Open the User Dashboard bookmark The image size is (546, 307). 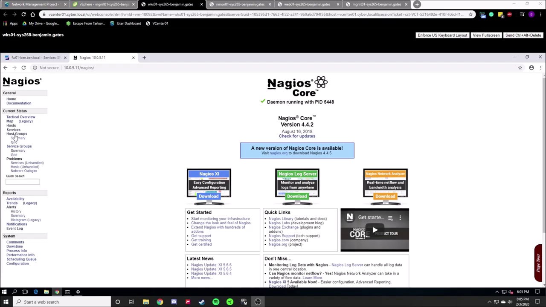click(125, 23)
